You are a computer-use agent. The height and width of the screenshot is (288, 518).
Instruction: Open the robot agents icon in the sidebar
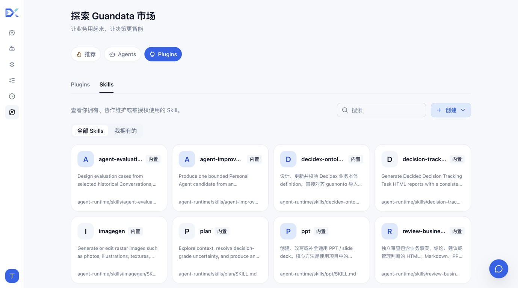point(12,49)
